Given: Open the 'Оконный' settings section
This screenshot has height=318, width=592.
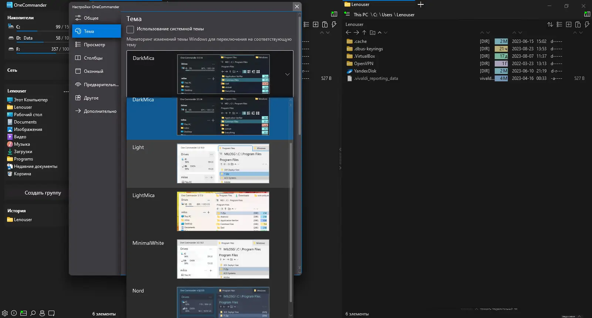Looking at the screenshot, I should pyautogui.click(x=97, y=71).
